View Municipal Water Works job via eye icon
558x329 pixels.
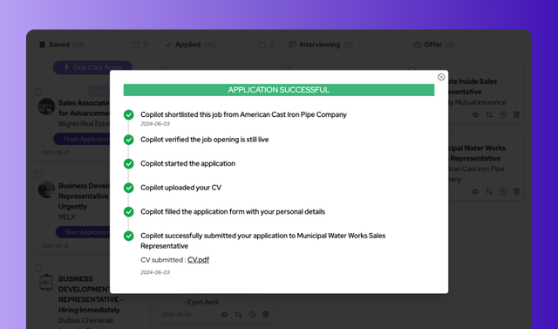[x=475, y=192]
